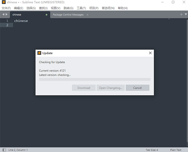Open the 帮助(H) menu
The width and height of the screenshot is (188, 152).
pyautogui.click(x=122, y=8)
